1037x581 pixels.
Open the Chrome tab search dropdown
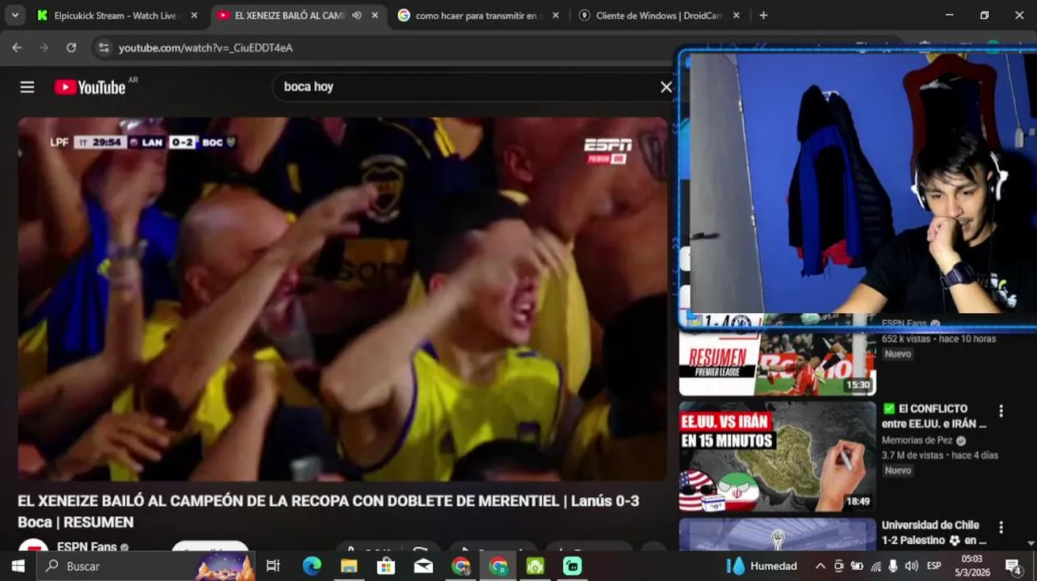[x=15, y=15]
